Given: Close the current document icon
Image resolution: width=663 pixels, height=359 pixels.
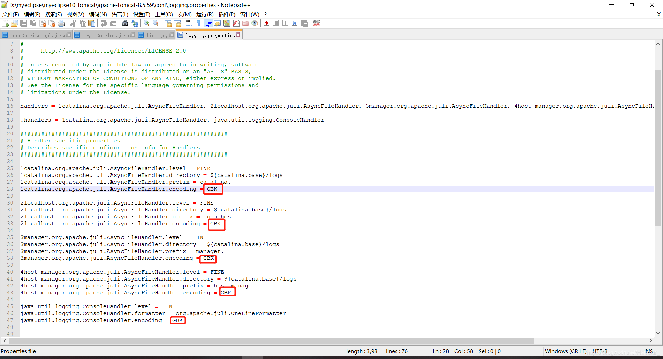Looking at the screenshot, I should click(x=43, y=23).
